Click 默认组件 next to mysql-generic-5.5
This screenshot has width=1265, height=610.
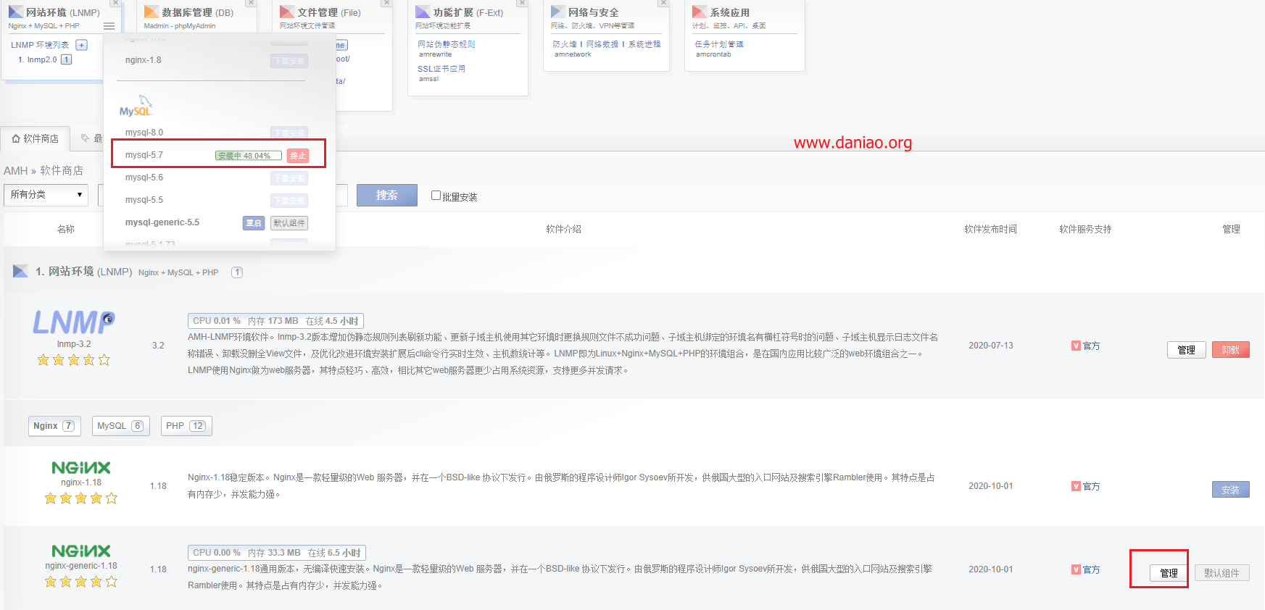289,223
